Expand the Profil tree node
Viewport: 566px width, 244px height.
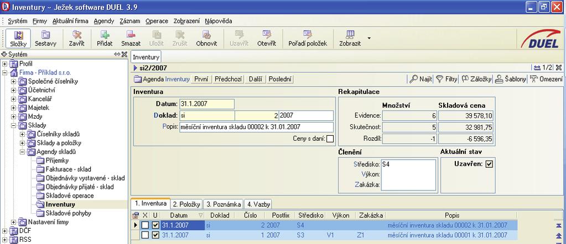[4, 64]
